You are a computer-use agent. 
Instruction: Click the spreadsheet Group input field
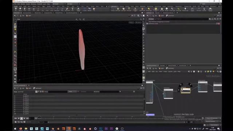click(58, 92)
